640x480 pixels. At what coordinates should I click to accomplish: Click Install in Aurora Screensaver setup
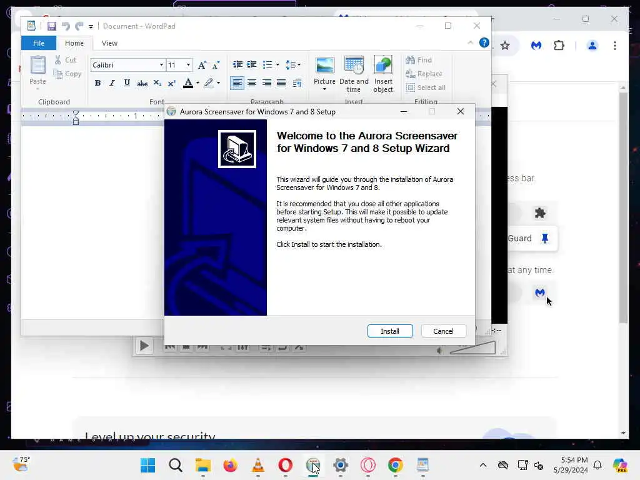pos(390,331)
